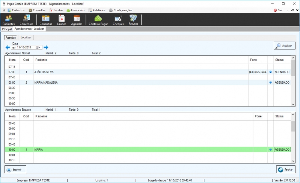Switch to the Localizar tab
The height and width of the screenshot is (183, 300).
pyautogui.click(x=26, y=37)
